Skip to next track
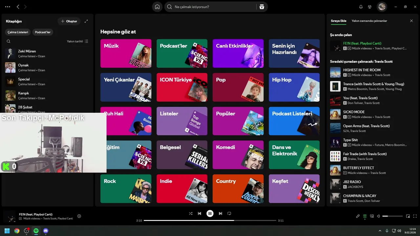Viewport: 420px width, 236px height. point(220,213)
